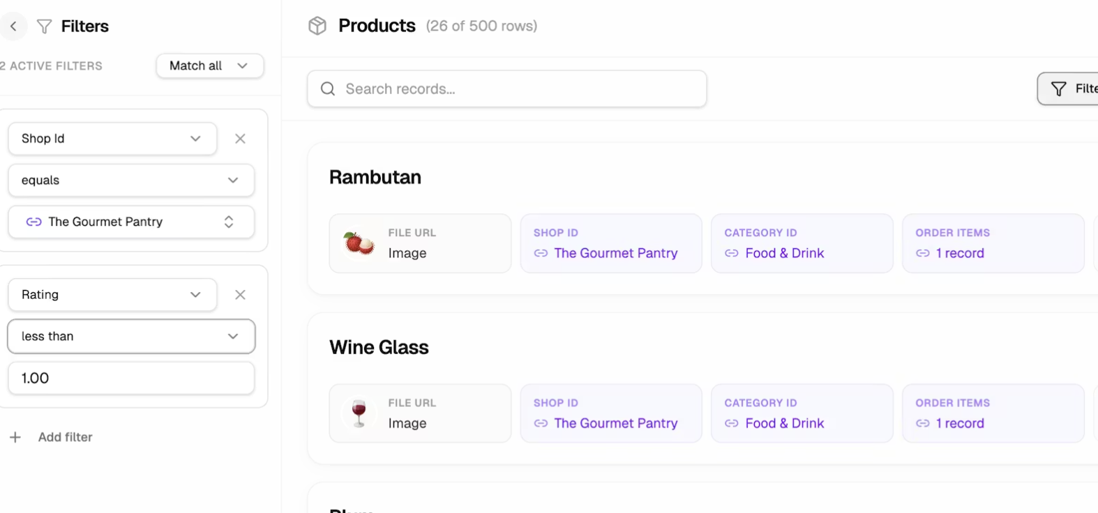This screenshot has width=1098, height=513.
Task: Open Wine Glass Food & Drink category link
Action: coord(784,423)
